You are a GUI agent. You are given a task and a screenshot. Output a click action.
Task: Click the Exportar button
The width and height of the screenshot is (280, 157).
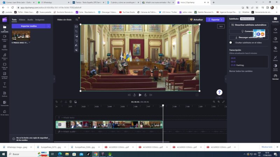coord(215,20)
